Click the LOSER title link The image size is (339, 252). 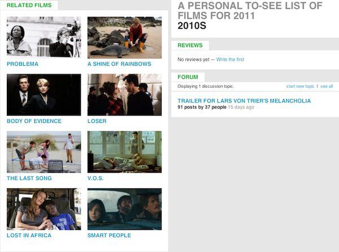97,121
